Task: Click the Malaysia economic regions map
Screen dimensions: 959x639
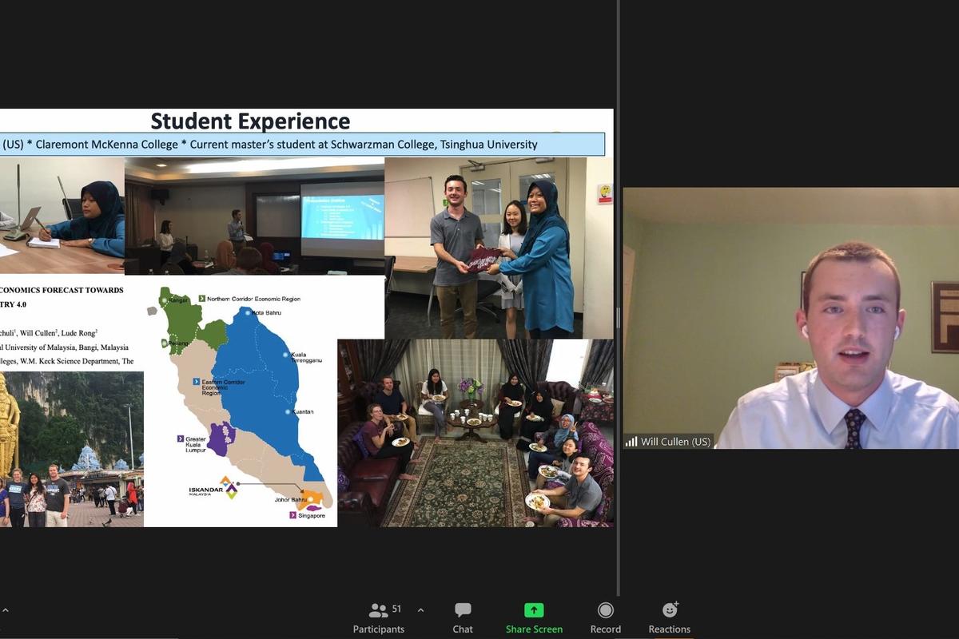Action: pos(241,404)
